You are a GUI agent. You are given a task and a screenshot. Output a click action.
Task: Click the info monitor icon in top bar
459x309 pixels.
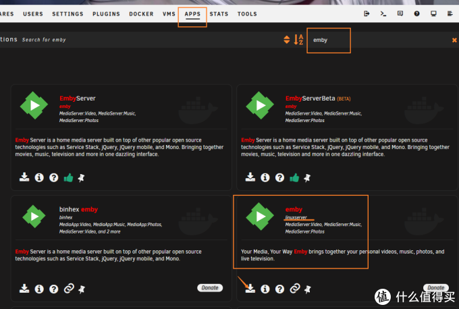[433, 13]
